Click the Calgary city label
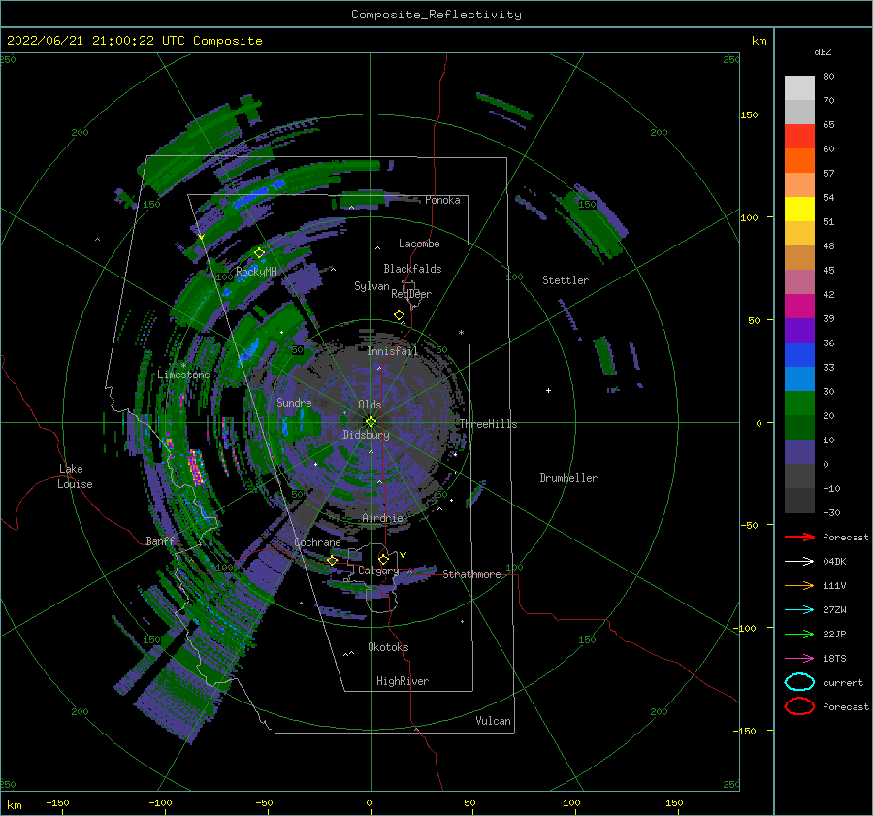 coord(378,571)
